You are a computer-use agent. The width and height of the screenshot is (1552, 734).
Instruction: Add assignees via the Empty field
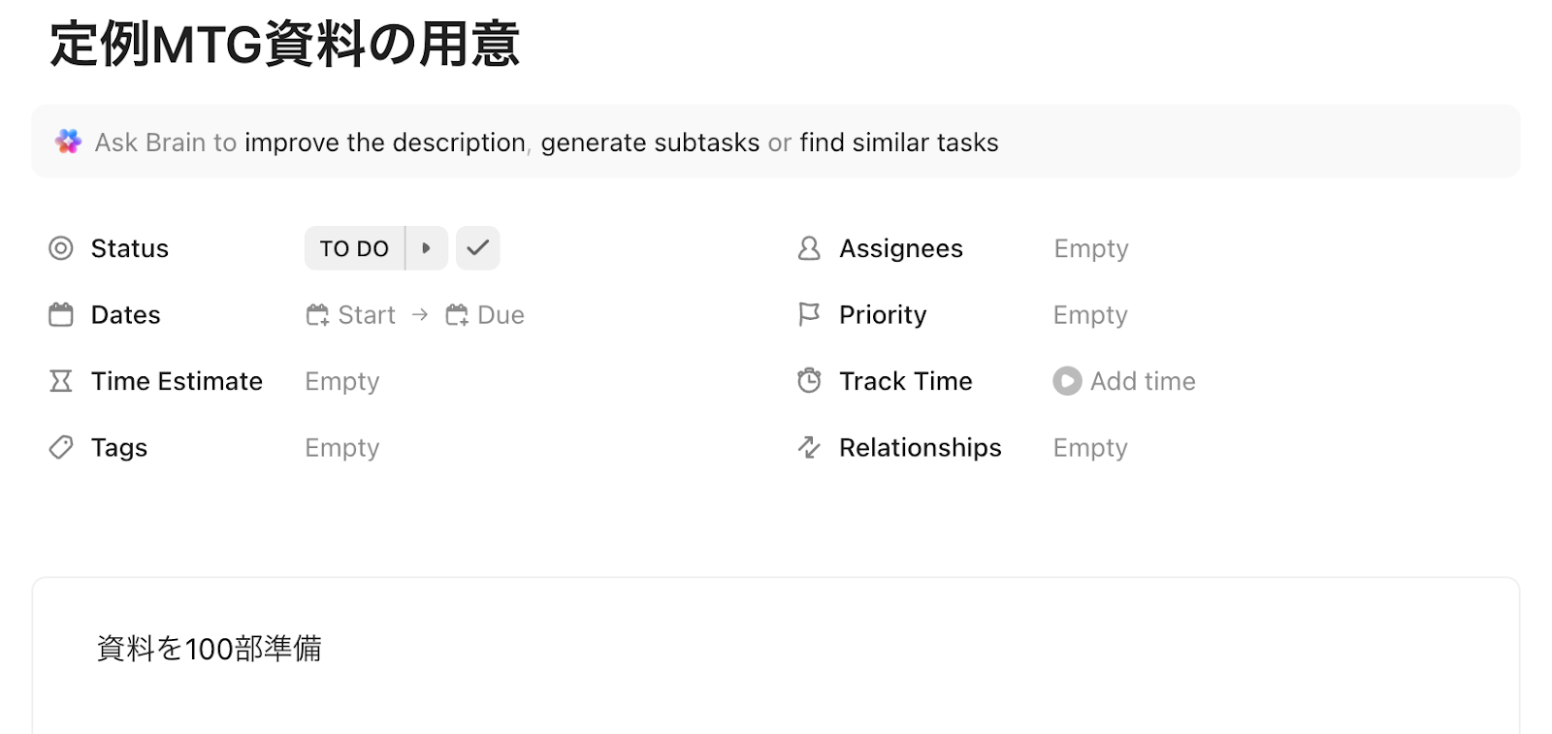click(x=1091, y=249)
